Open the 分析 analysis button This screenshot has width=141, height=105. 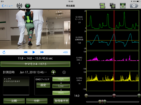37,101
